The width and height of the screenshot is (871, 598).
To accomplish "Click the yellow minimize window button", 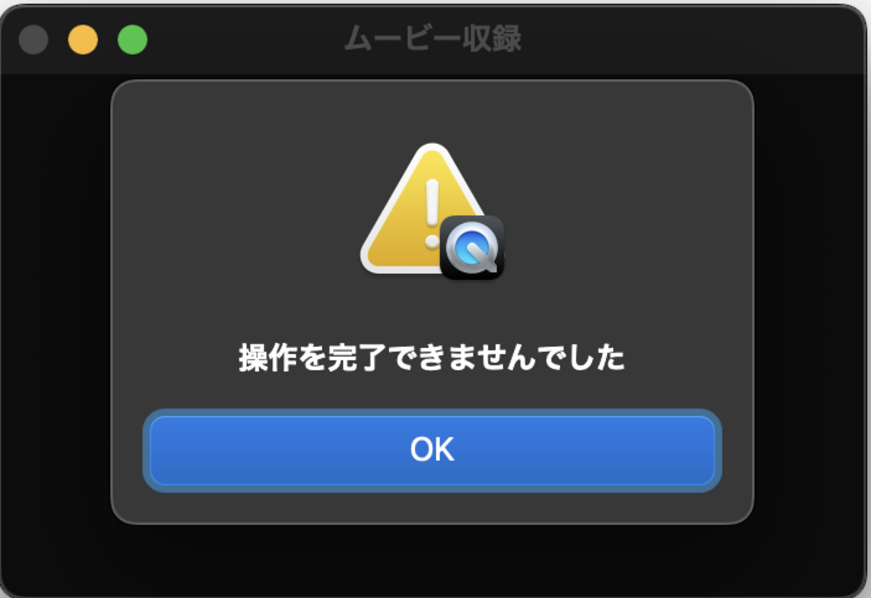I will click(83, 40).
